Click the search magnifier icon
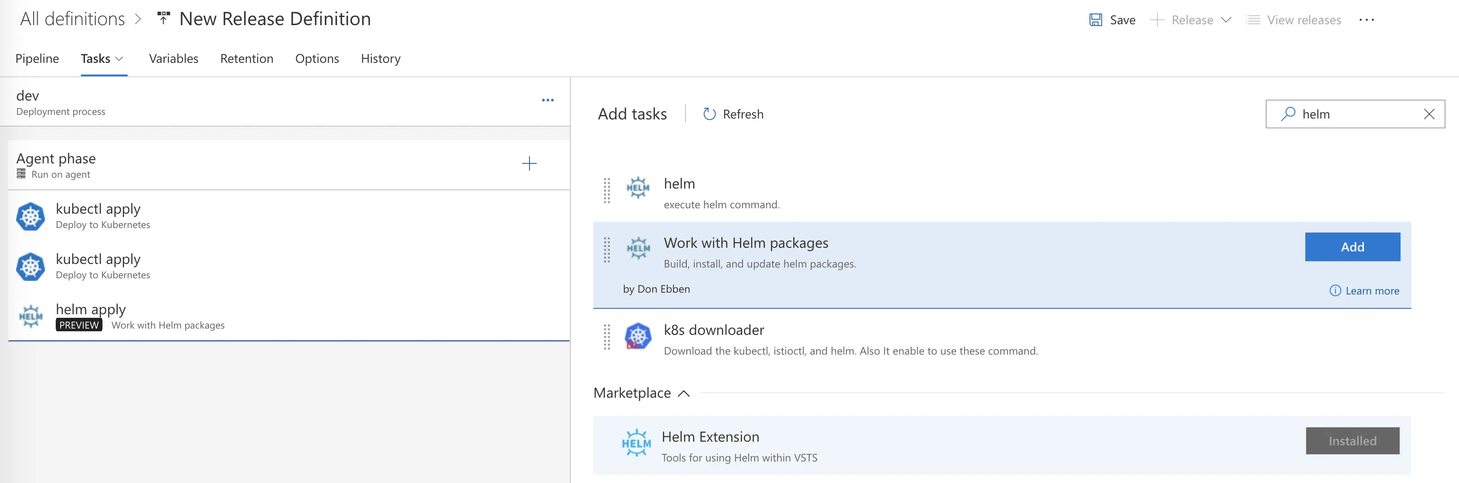 (1288, 114)
